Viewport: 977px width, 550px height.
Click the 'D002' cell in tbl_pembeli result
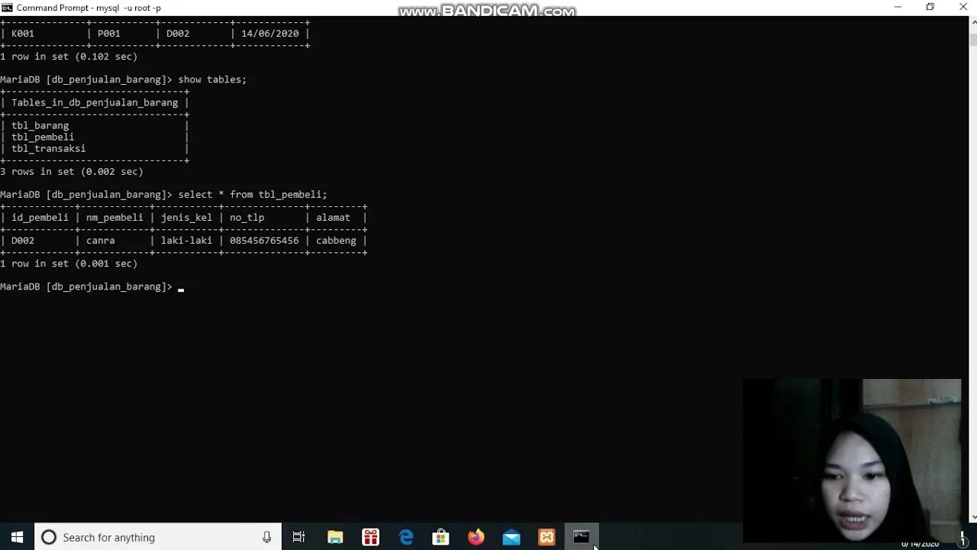(x=23, y=240)
